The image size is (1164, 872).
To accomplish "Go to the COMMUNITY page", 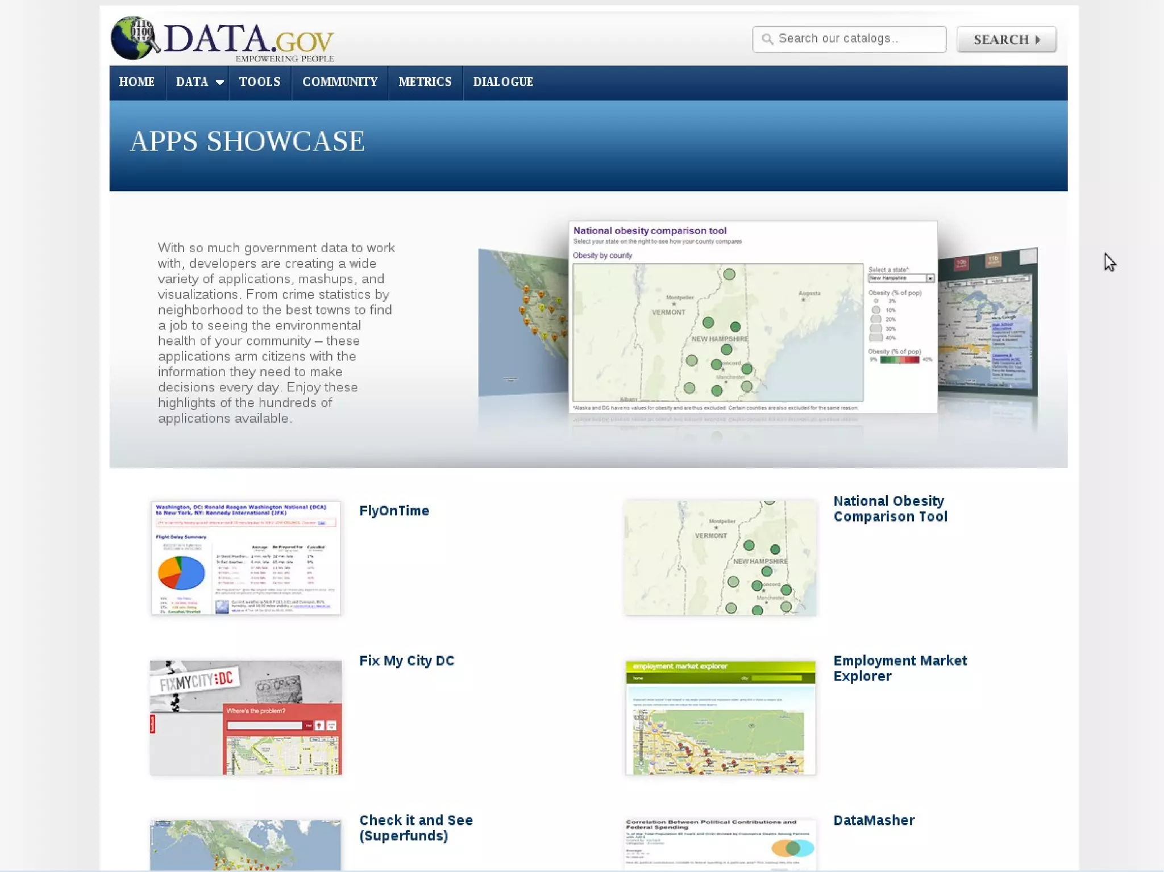I will [339, 82].
